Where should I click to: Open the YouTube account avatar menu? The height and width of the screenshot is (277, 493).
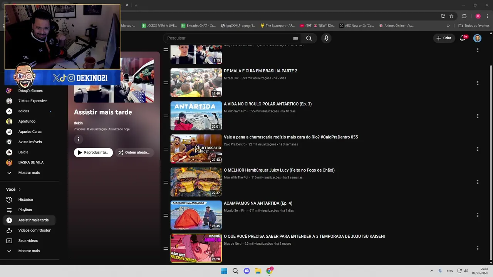coord(477,38)
